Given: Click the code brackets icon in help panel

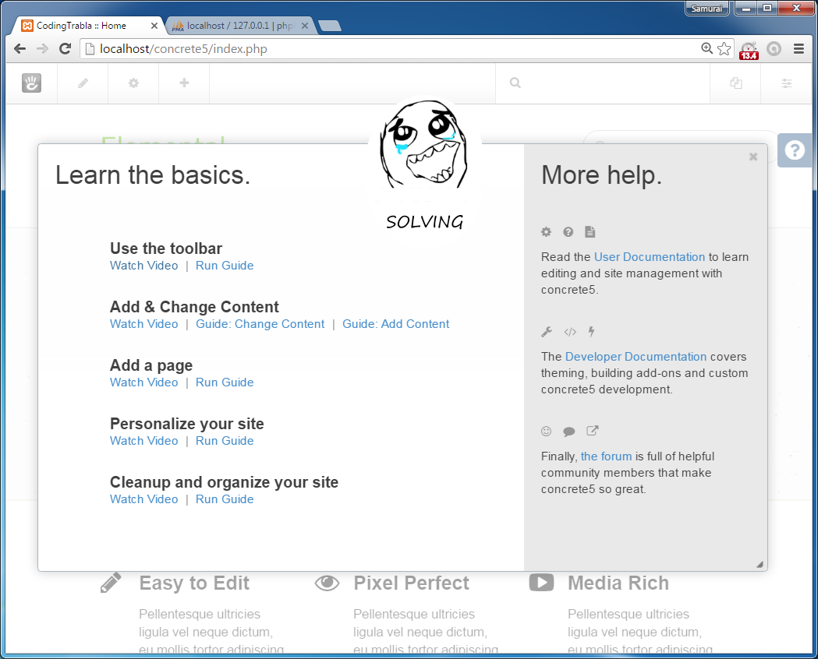Looking at the screenshot, I should click(570, 332).
